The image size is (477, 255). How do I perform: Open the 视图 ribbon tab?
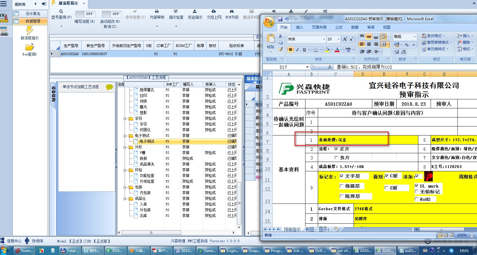(386, 27)
